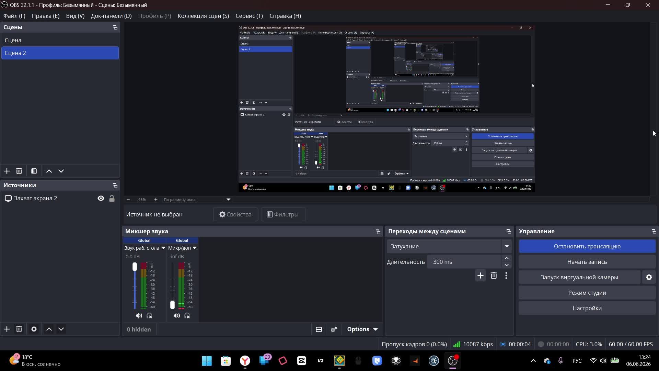Open the Док-панели (D) menu
The height and width of the screenshot is (371, 659).
[x=111, y=16]
